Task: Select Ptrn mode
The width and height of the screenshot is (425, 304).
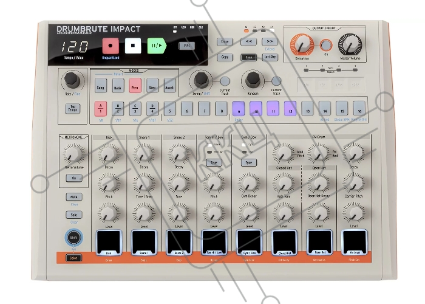Action: click(x=135, y=86)
